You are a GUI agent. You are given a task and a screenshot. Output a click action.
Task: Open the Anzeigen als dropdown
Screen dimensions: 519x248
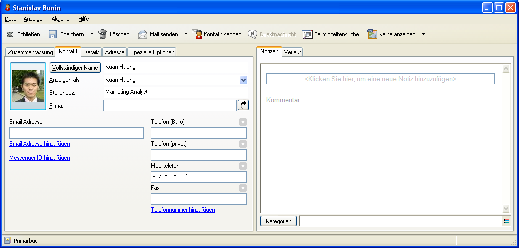[244, 80]
